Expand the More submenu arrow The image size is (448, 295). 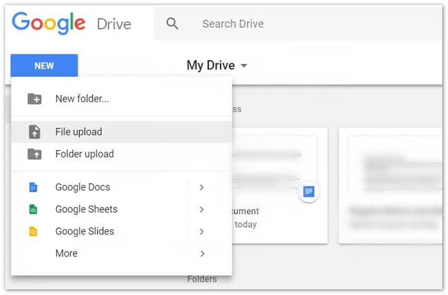202,253
